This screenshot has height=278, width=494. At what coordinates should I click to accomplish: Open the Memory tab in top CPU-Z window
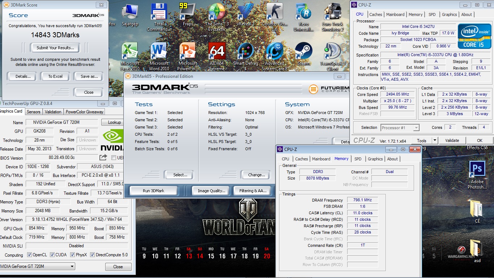(416, 14)
